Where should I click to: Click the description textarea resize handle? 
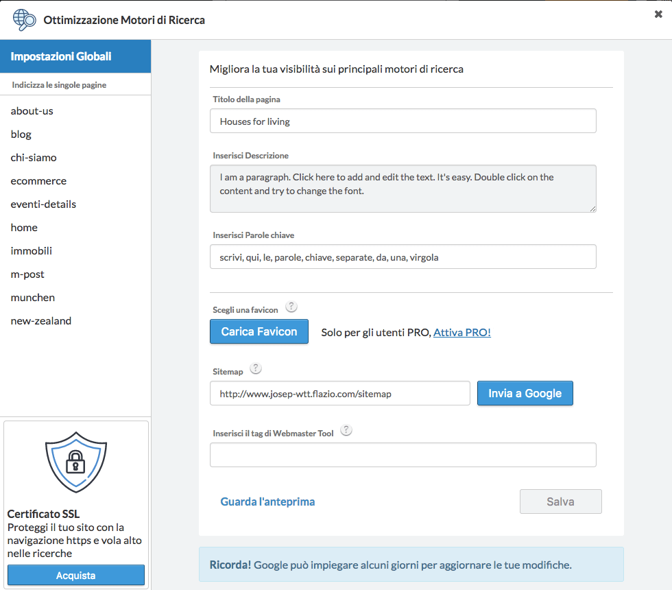[x=592, y=209]
